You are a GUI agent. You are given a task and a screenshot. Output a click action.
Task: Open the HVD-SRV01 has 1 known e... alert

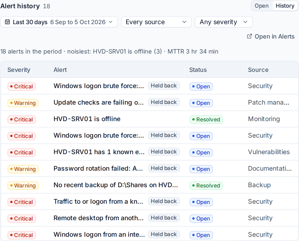click(99, 152)
